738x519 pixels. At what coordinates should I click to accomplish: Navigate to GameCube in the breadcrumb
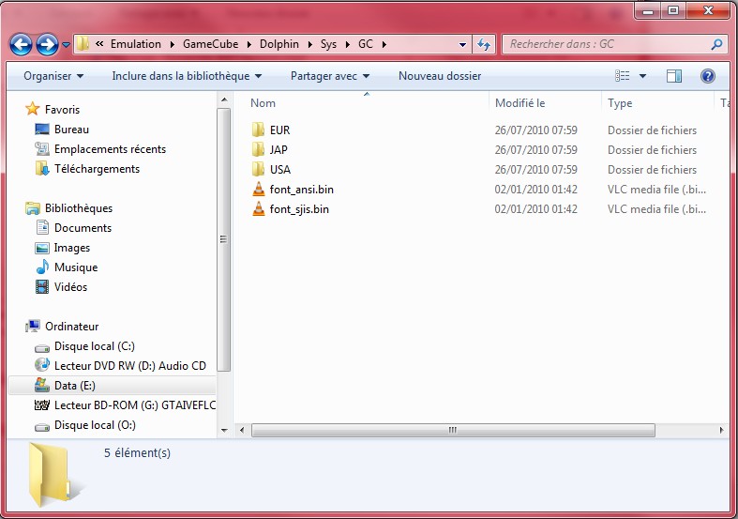pyautogui.click(x=210, y=44)
